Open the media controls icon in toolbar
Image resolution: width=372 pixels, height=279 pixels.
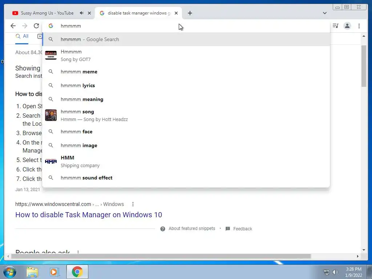[x=335, y=26]
